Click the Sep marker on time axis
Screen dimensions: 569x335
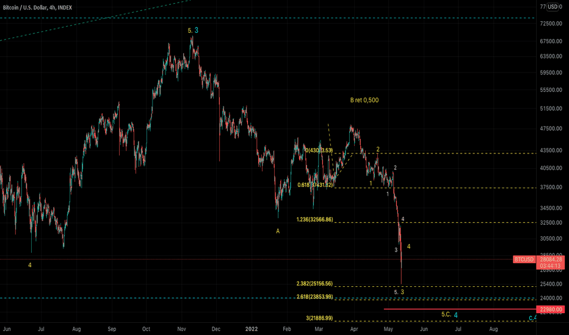112,329
